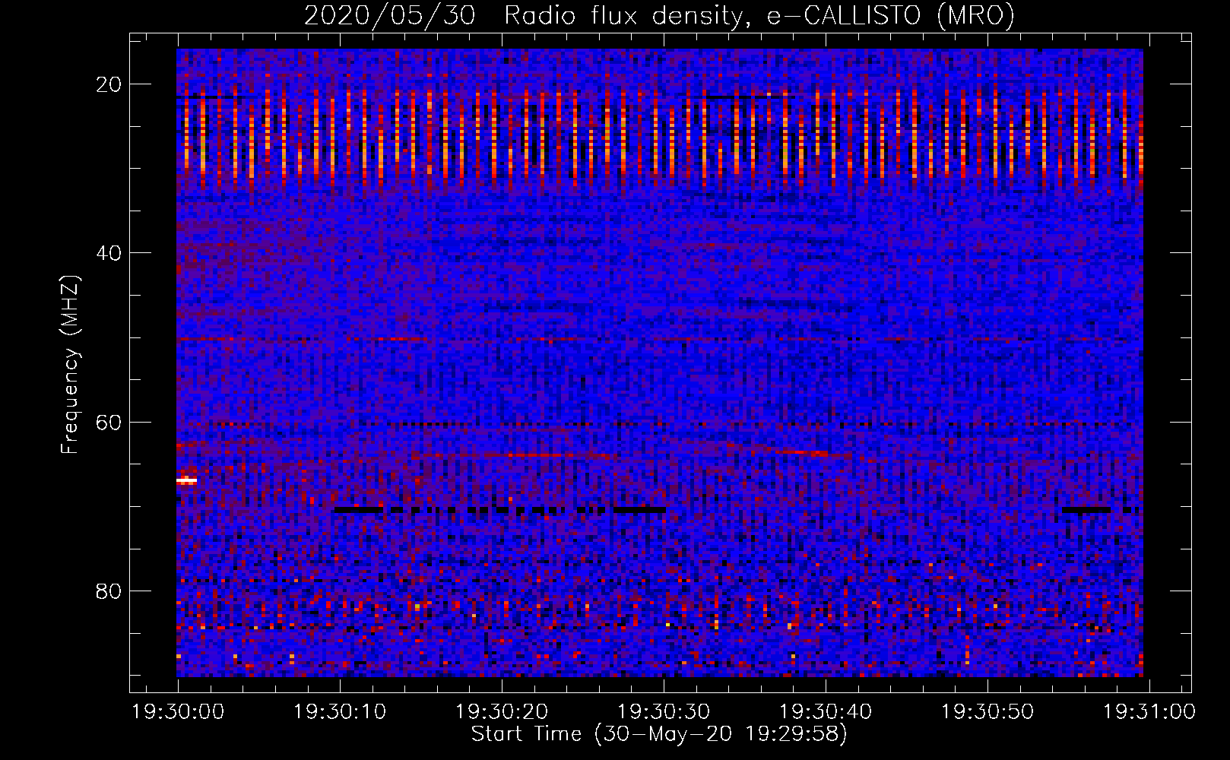Click the frequency tick label '80'
This screenshot has width=1230, height=760.
109,591
